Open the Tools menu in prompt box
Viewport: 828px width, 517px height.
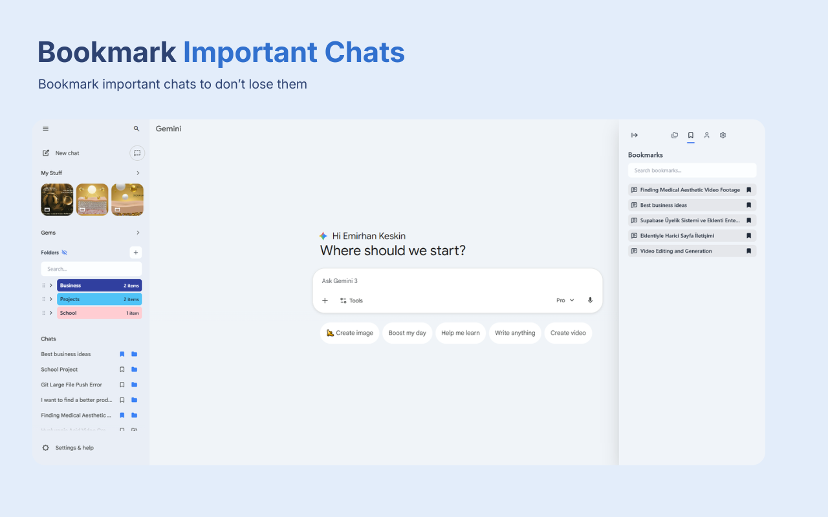pyautogui.click(x=351, y=301)
